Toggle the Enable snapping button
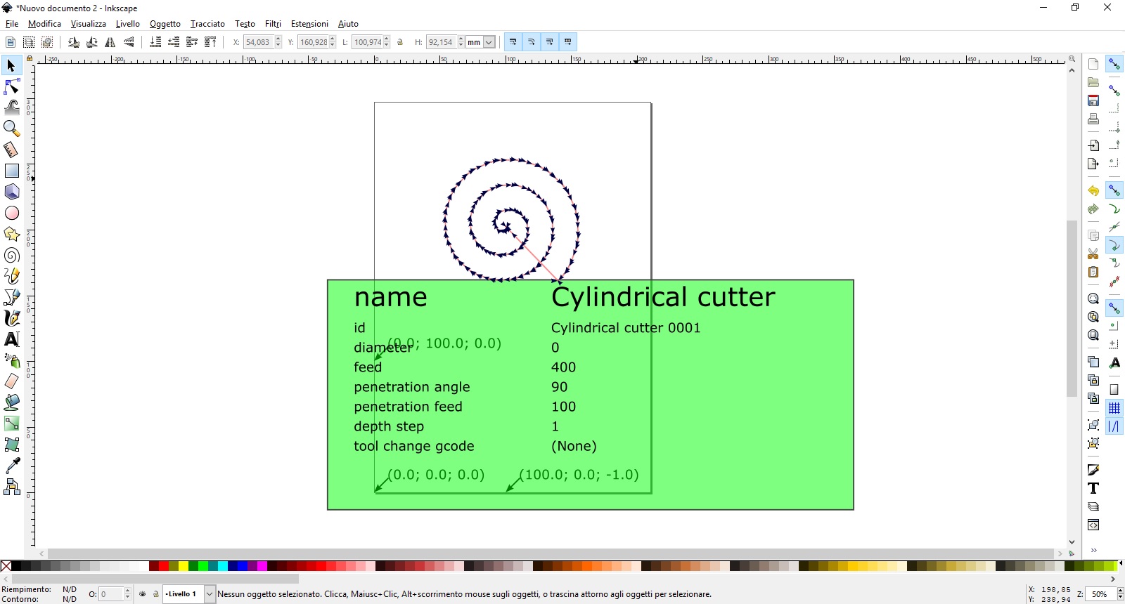Screen dimensions: 1125x604 pyautogui.click(x=1114, y=65)
